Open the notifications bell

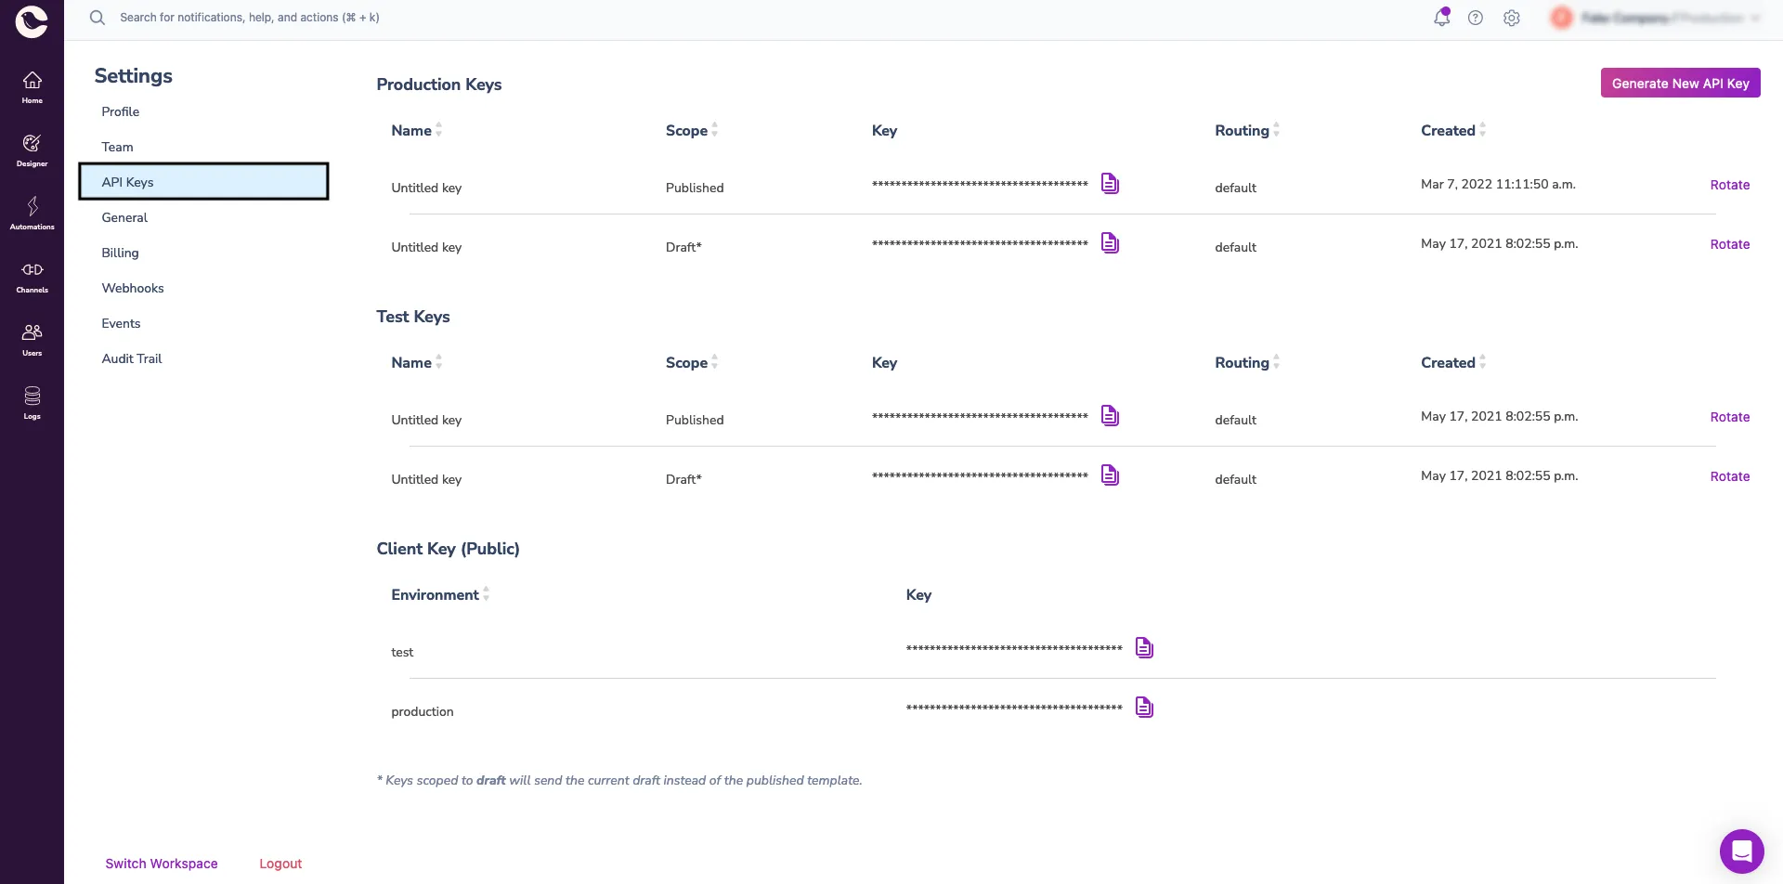tap(1441, 18)
